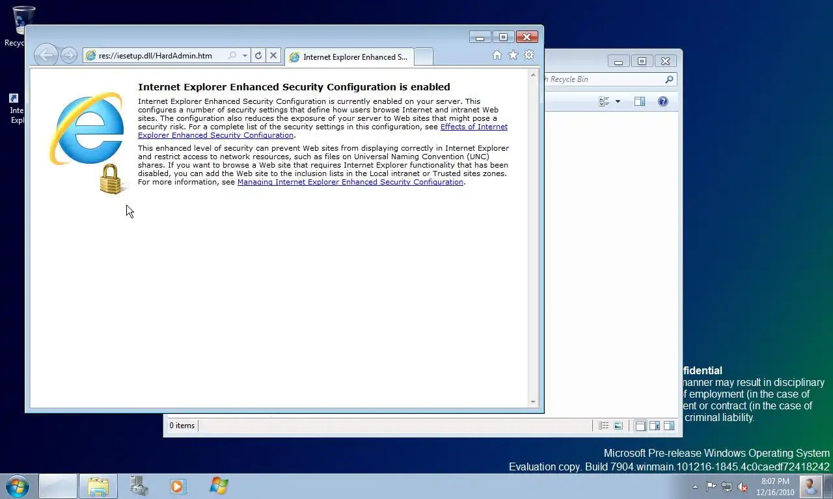This screenshot has width=833, height=499.
Task: Click the Show desktop button
Action: [x=828, y=486]
